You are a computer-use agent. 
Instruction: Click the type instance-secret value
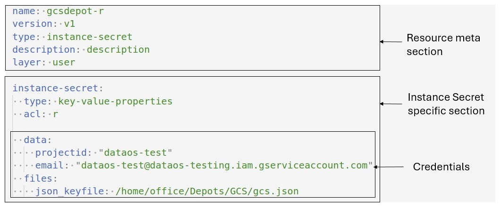pos(89,37)
